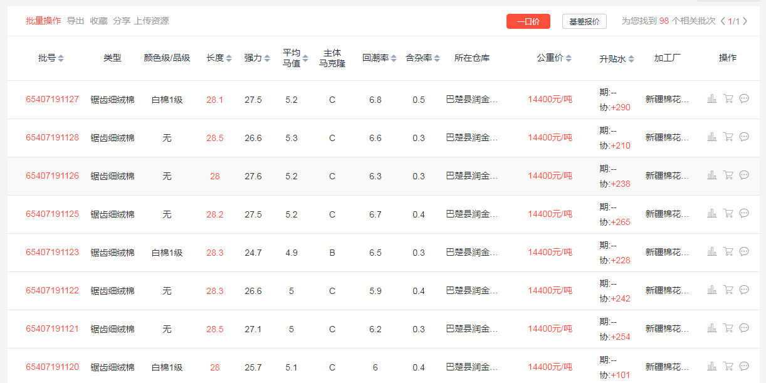Add batch 65407191120 to cart
The width and height of the screenshot is (766, 383).
click(728, 366)
